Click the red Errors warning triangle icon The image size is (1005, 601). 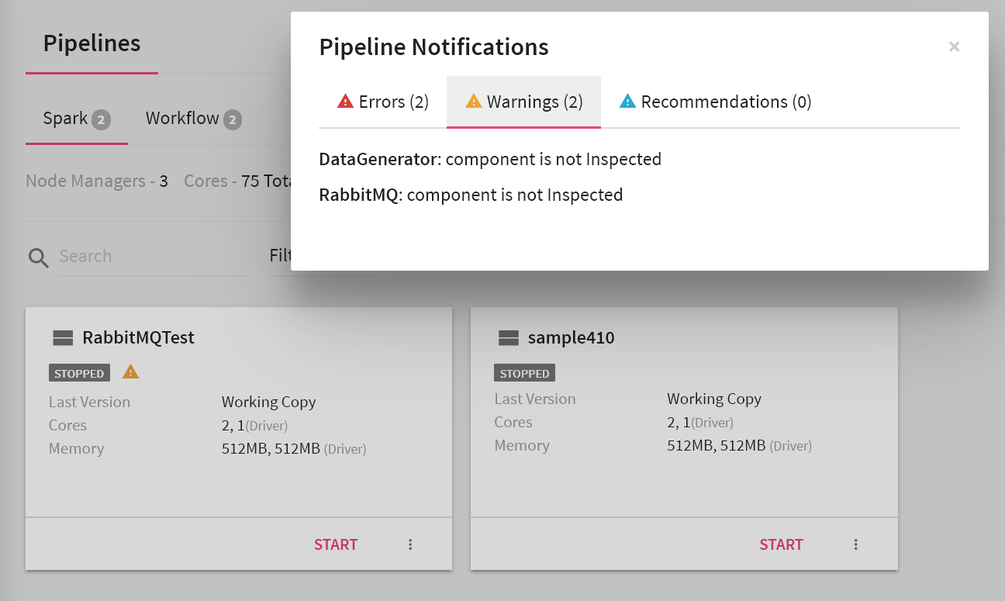pos(345,102)
